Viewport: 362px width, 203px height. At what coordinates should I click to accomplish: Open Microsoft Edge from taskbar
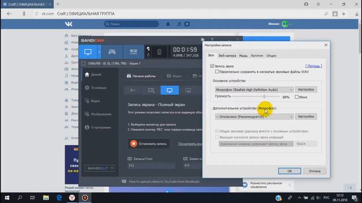[x=59, y=198]
